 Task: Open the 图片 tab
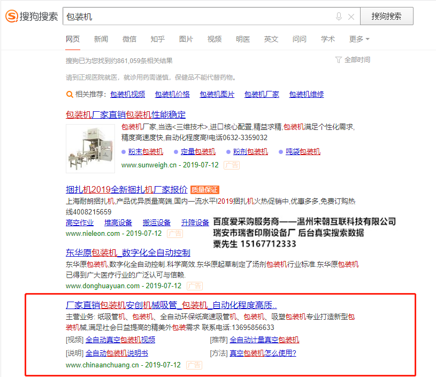186,39
